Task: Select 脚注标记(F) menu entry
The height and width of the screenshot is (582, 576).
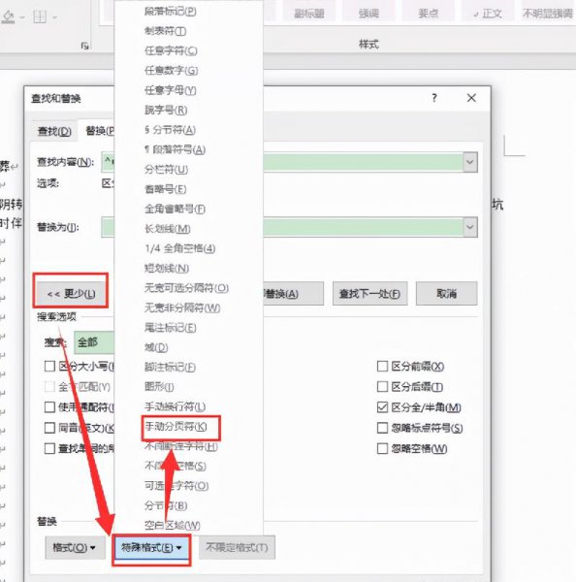Action: point(170,367)
